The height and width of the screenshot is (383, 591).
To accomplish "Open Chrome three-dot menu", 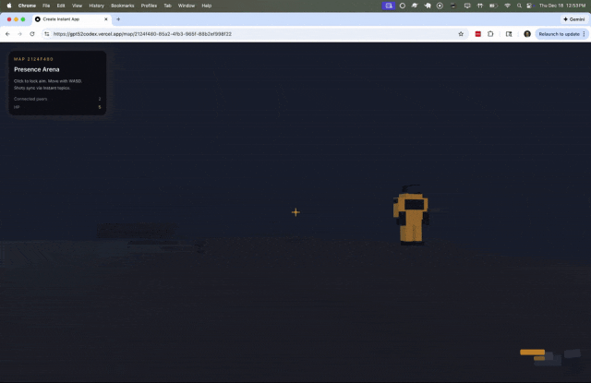I will [585, 34].
